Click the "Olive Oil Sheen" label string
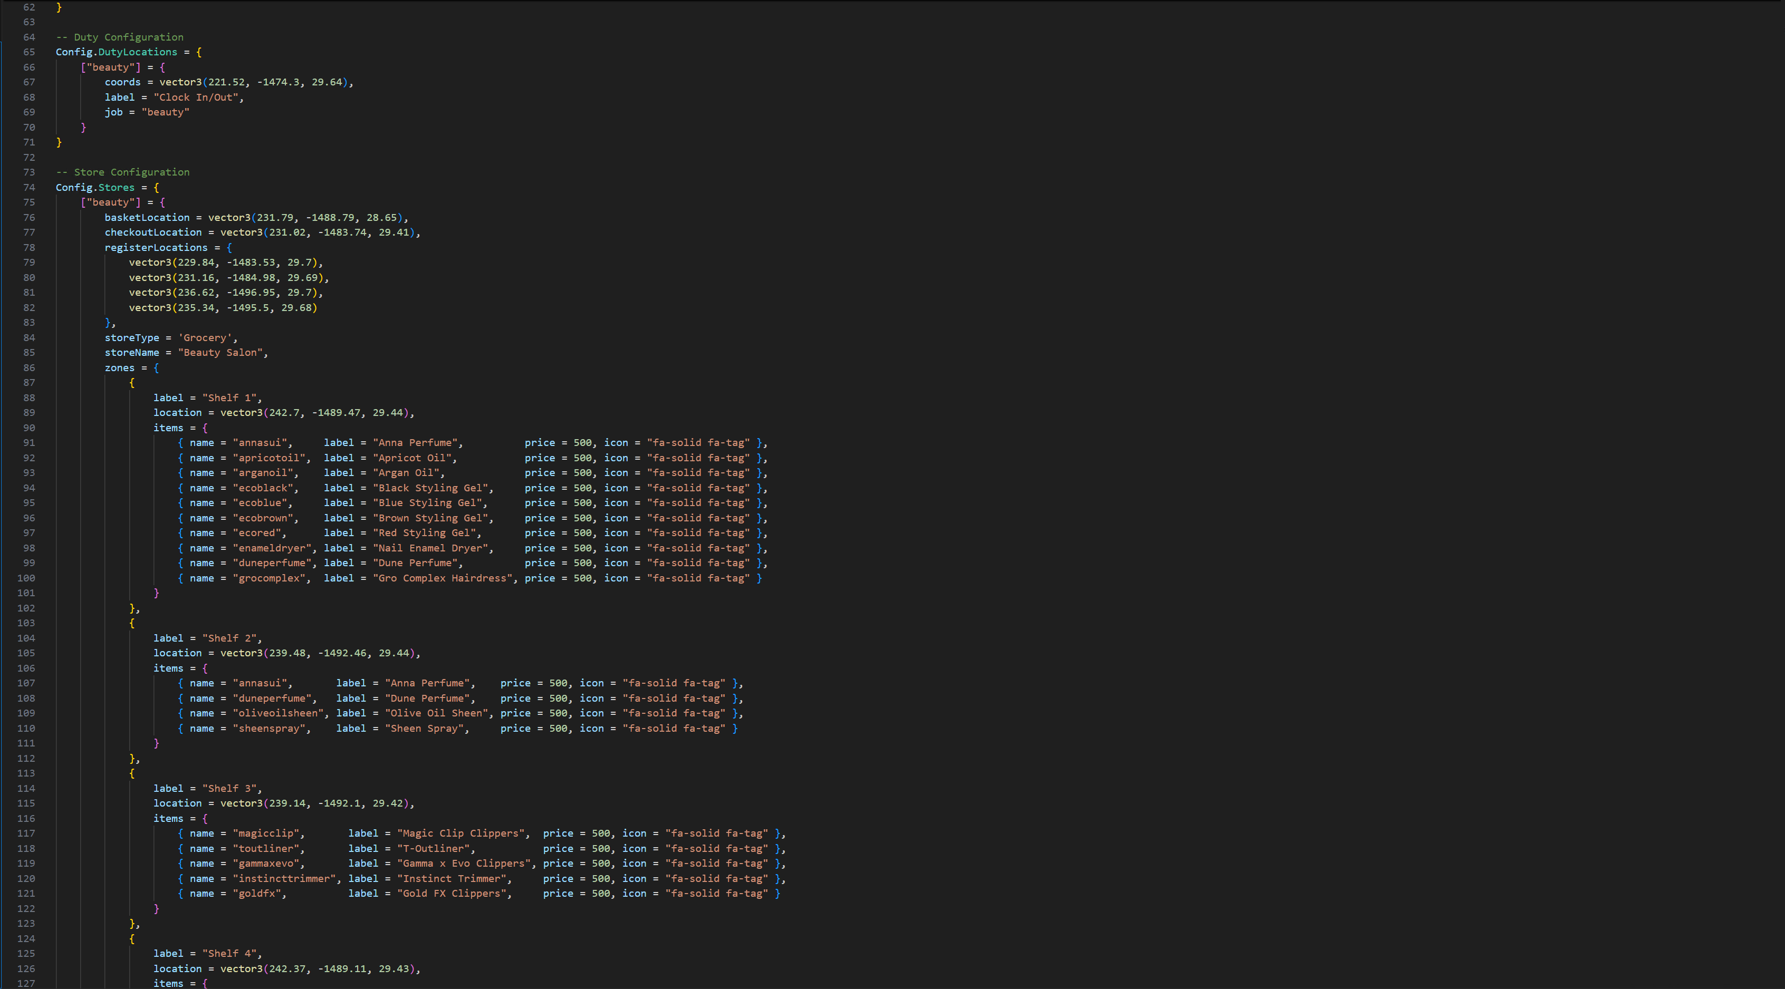 point(438,713)
